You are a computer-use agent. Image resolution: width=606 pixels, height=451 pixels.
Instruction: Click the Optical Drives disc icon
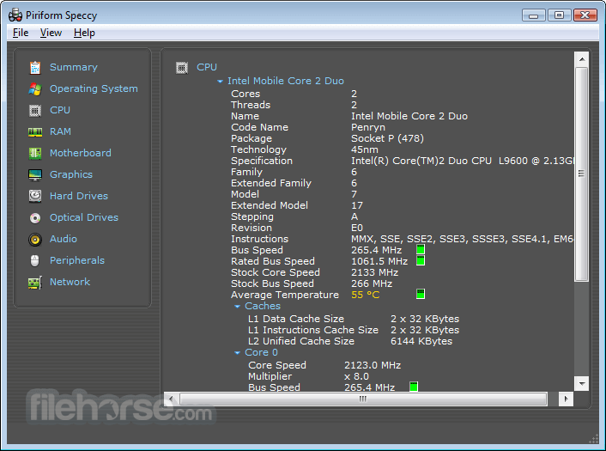click(35, 218)
